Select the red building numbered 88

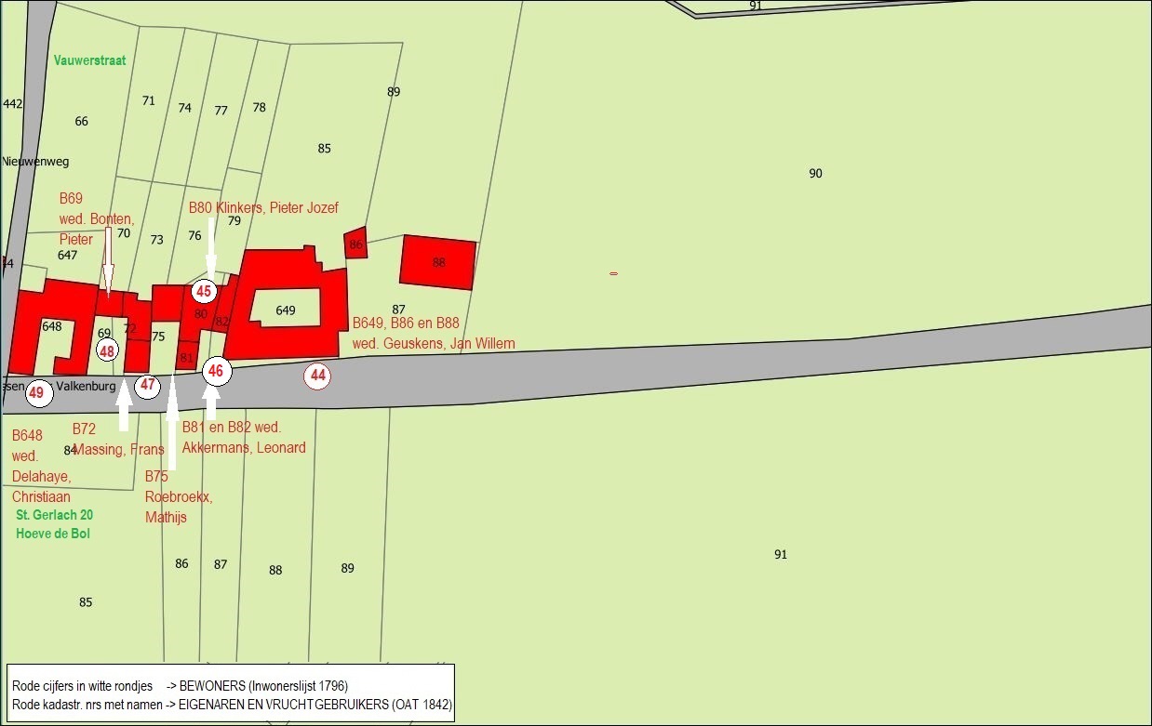(437, 262)
